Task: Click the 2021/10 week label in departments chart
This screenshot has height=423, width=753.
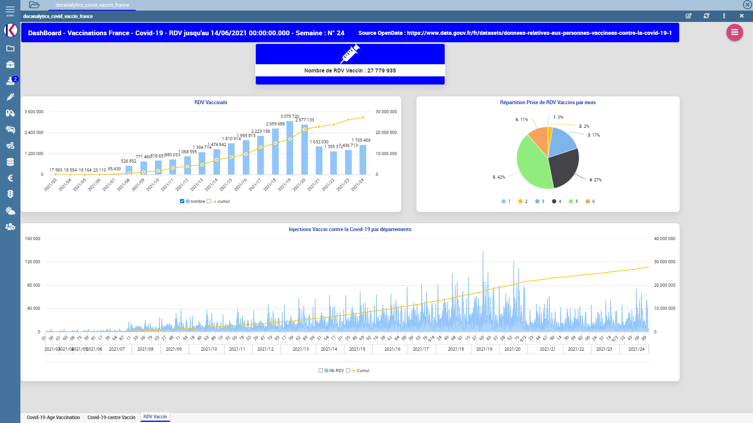Action: point(209,349)
